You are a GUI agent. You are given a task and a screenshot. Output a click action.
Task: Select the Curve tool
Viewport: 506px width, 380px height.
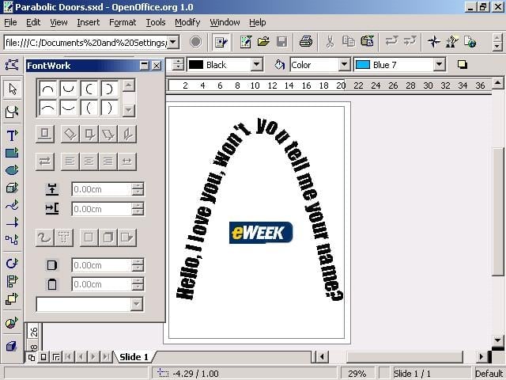pos(13,205)
